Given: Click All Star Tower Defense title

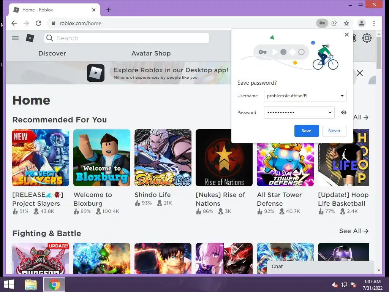Looking at the screenshot, I should click(x=279, y=199).
